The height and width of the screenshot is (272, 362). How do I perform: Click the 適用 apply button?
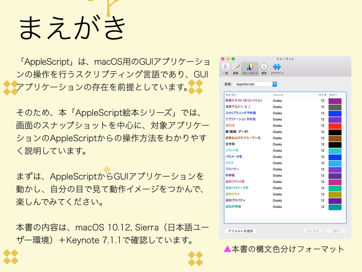point(337,231)
